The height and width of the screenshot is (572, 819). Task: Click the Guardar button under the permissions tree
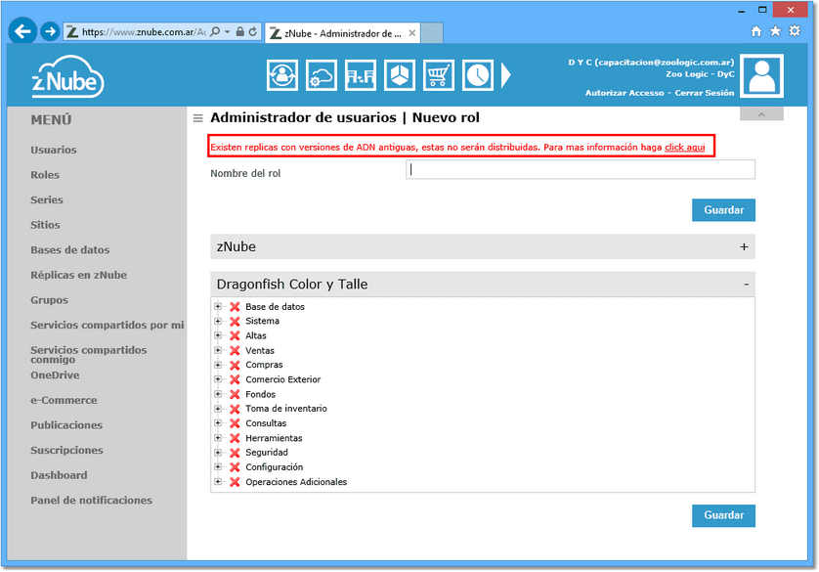(723, 515)
